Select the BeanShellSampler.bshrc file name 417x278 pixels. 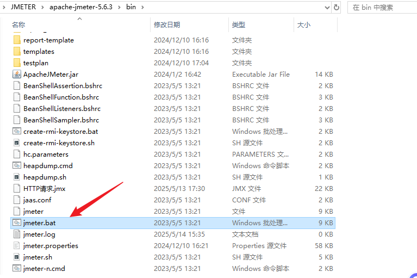click(x=61, y=120)
